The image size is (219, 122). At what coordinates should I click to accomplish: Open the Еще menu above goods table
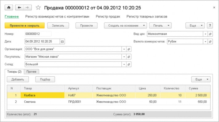tap(201, 79)
